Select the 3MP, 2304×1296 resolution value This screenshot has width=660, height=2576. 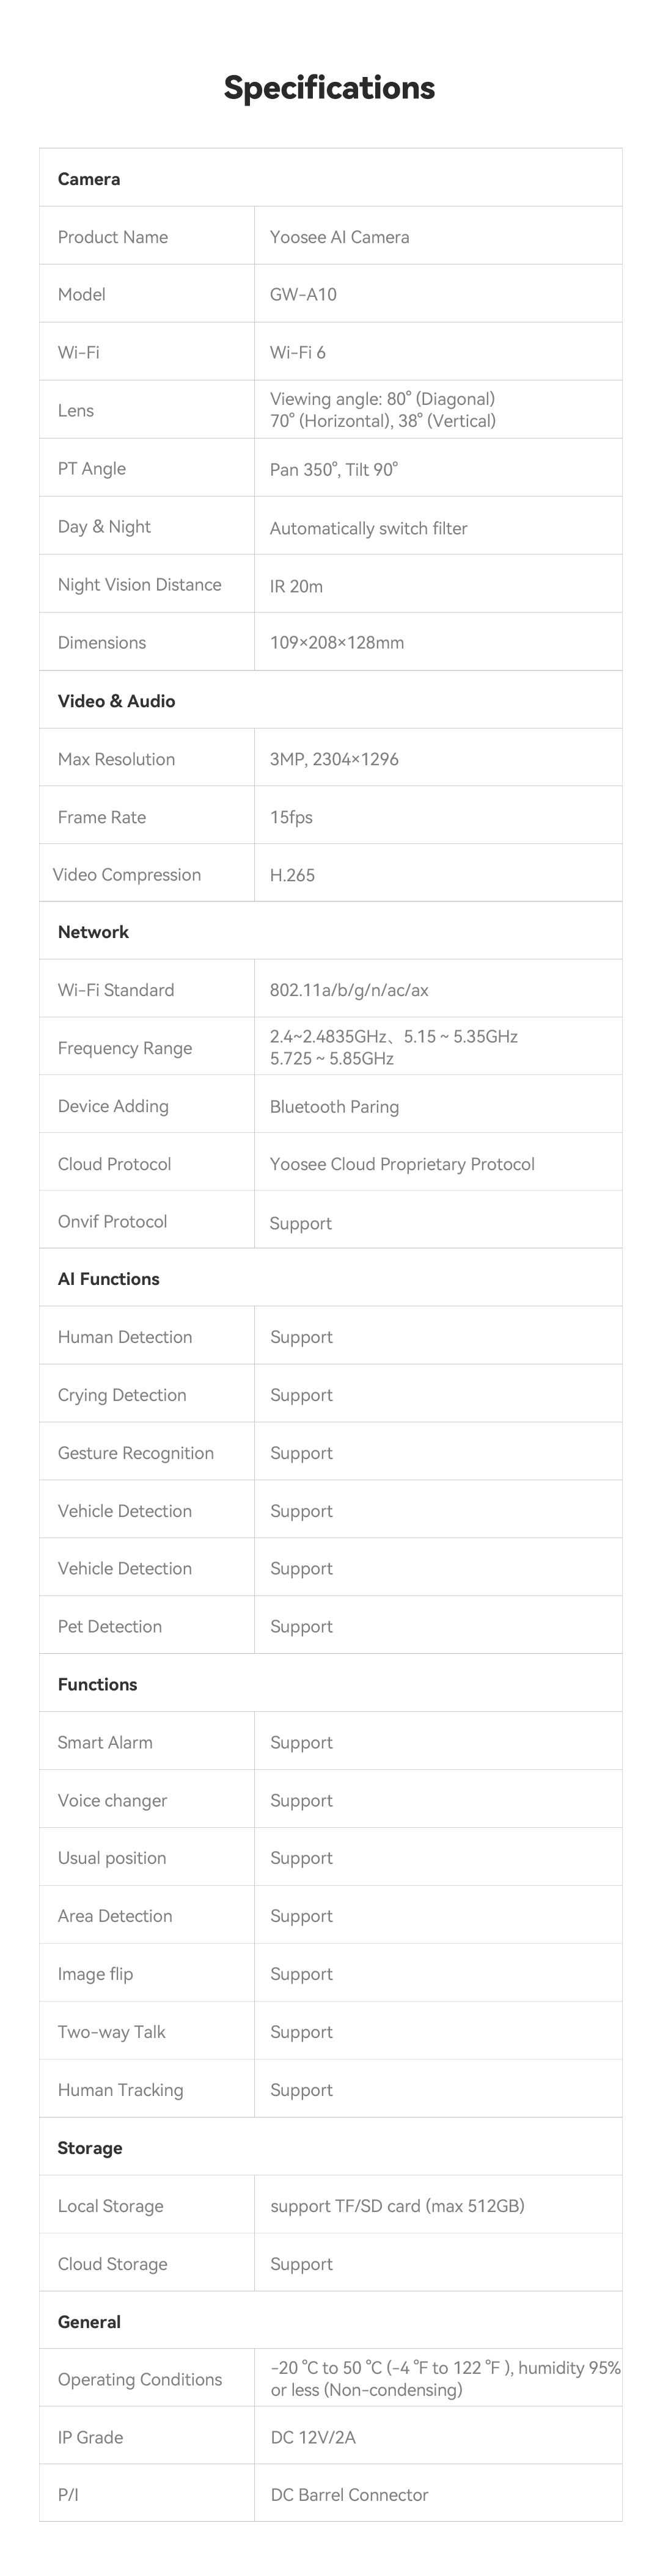point(334,759)
